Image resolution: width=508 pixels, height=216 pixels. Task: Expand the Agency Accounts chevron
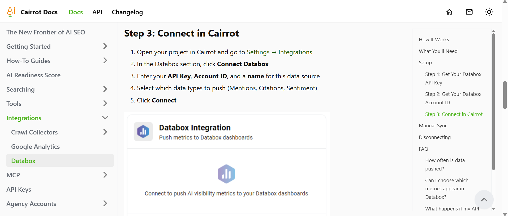tap(105, 204)
